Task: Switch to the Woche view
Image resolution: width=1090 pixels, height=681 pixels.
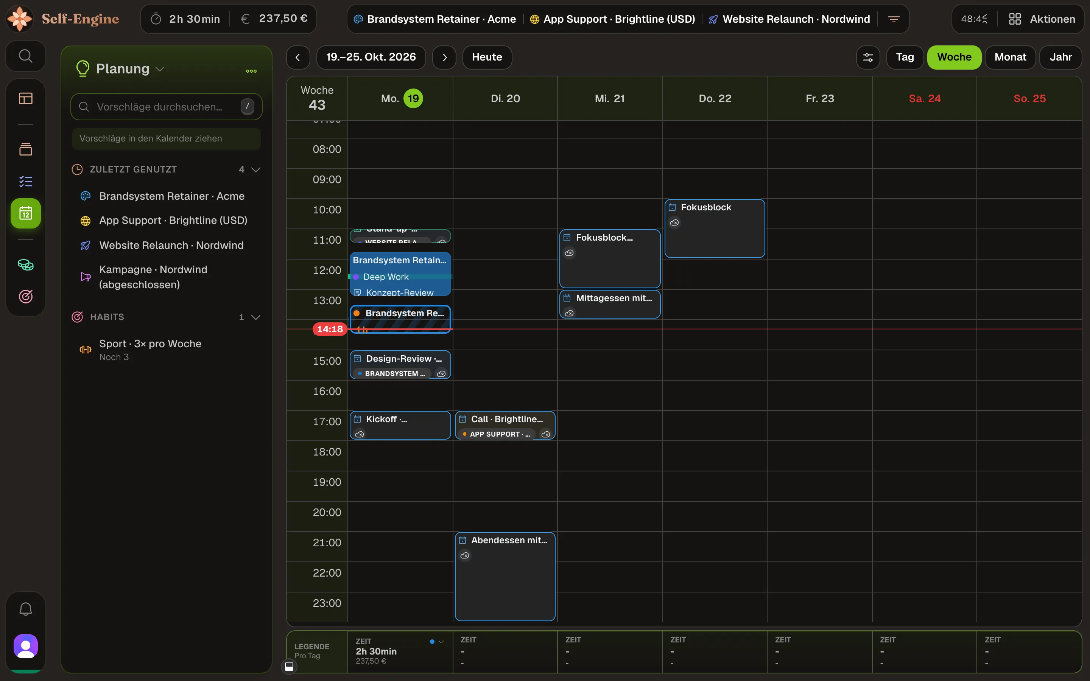Action: 954,57
